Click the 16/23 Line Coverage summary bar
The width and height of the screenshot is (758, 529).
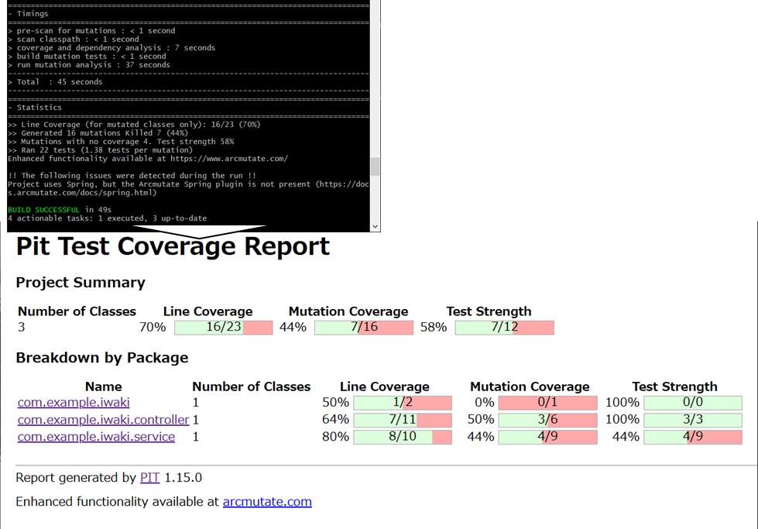coord(223,327)
